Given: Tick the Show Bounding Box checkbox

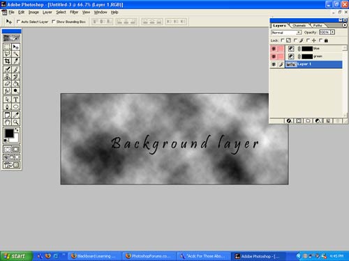Looking at the screenshot, I should (53, 22).
